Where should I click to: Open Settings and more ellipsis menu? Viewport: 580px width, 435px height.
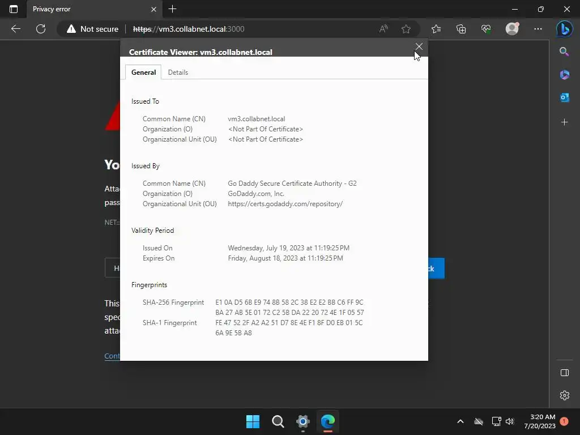point(538,29)
